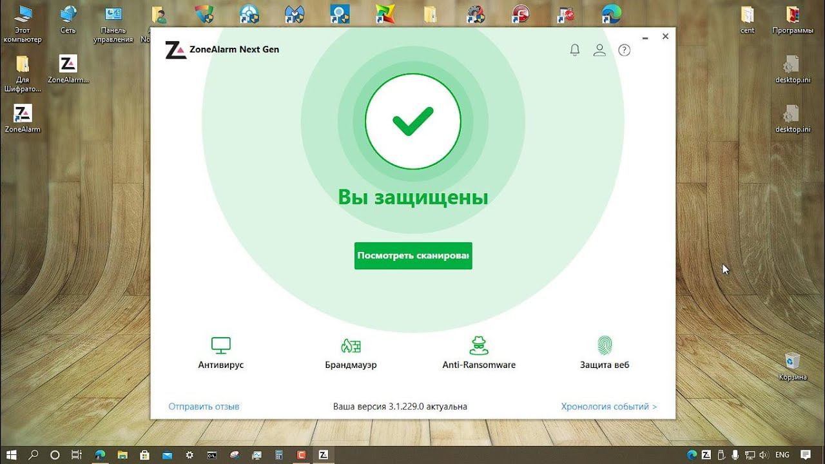The width and height of the screenshot is (825, 464).
Task: Open the user account icon in ZoneAlarm
Action: [599, 50]
